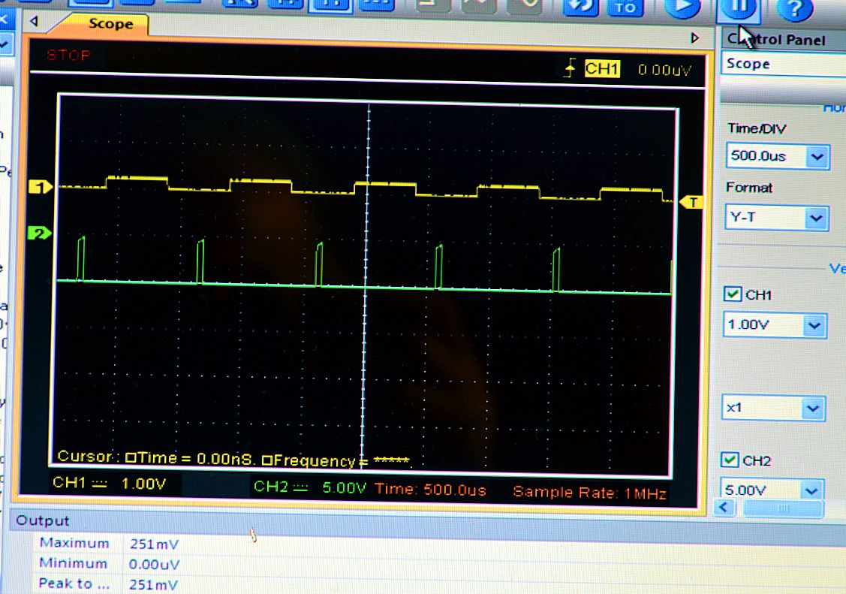Toggle the CH1 channel checkbox
Image resolution: width=846 pixels, height=594 pixels.
(x=733, y=294)
